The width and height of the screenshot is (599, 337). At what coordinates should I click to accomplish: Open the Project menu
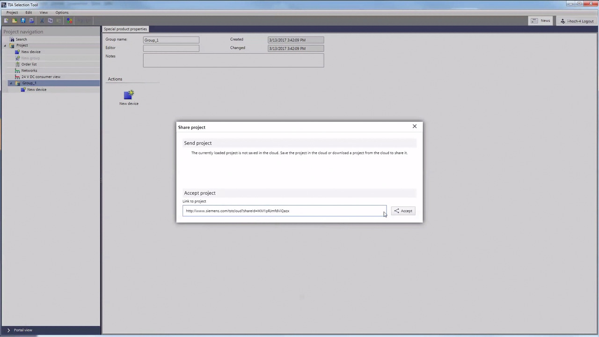(12, 13)
